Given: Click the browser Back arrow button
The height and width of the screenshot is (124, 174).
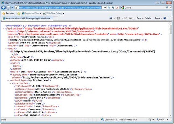Looking at the screenshot, I should (4, 8).
